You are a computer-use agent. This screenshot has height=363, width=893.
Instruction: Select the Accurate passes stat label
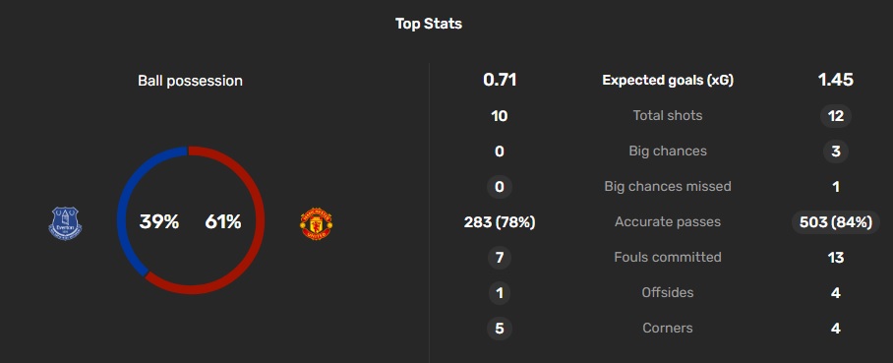[x=668, y=221]
